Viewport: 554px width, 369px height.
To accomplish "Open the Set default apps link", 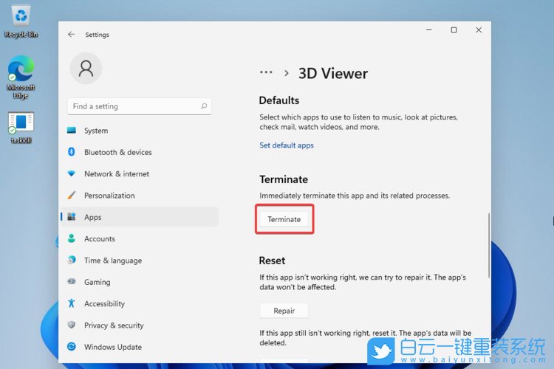I will pos(287,145).
